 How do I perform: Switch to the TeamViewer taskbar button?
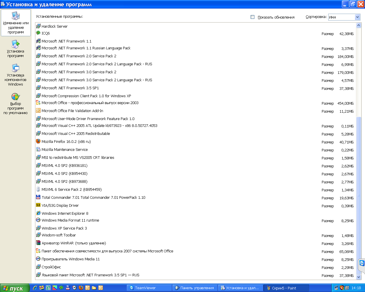[x=149, y=288]
